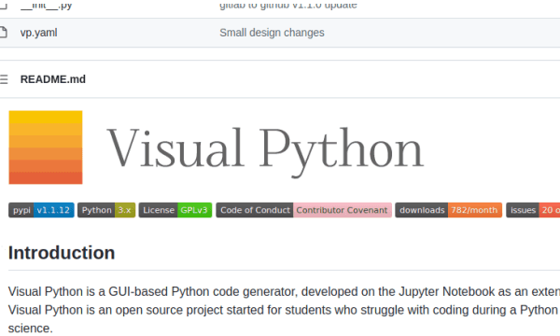Image resolution: width=560 pixels, height=336 pixels.
Task: Open the gitlab to github v1.1.0 update commit
Action: coord(288,5)
